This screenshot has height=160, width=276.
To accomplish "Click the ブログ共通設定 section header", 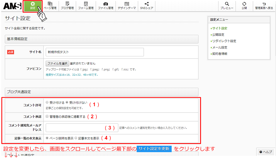I will click(x=102, y=92).
